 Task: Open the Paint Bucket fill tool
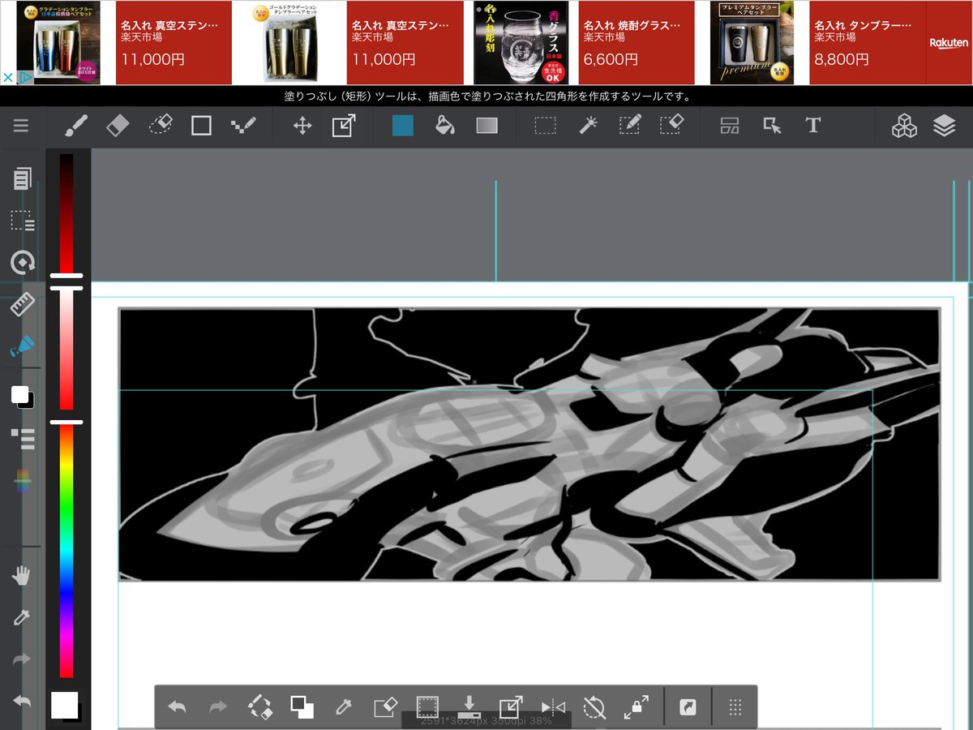(x=446, y=126)
